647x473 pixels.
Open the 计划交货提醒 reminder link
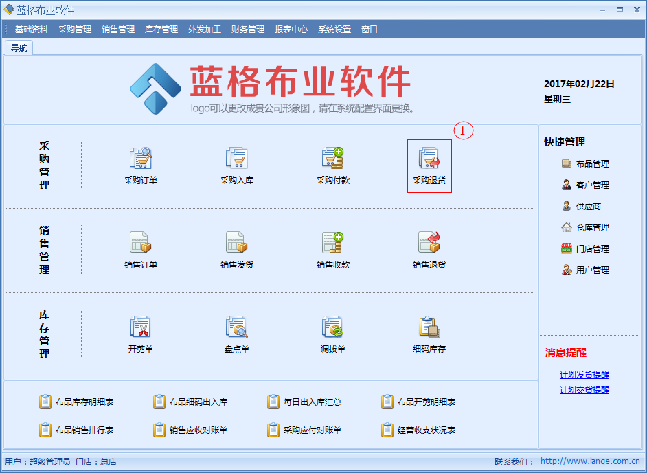coord(584,390)
